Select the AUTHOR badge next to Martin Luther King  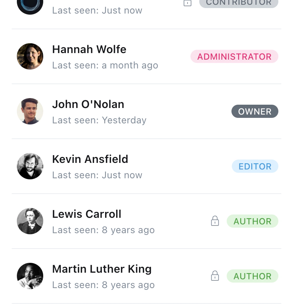pos(252,276)
